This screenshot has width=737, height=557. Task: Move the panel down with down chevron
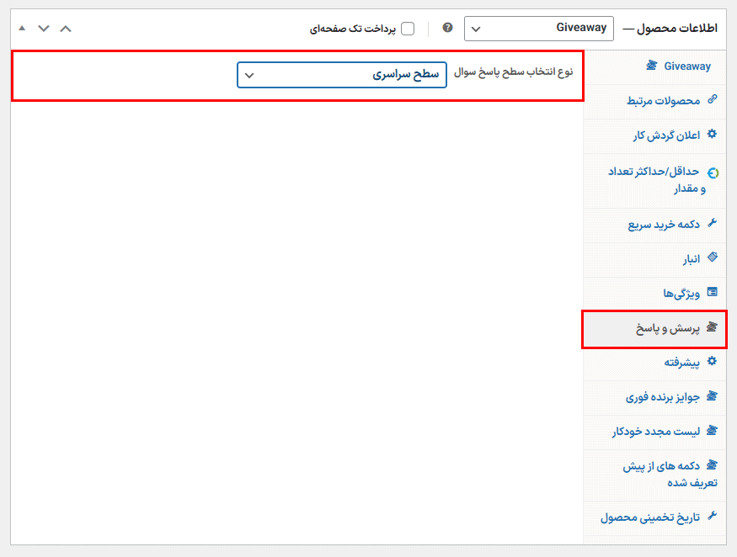click(44, 29)
